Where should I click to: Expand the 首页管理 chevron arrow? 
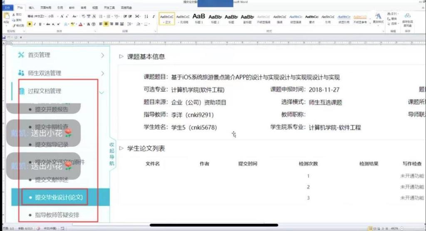(x=102, y=55)
